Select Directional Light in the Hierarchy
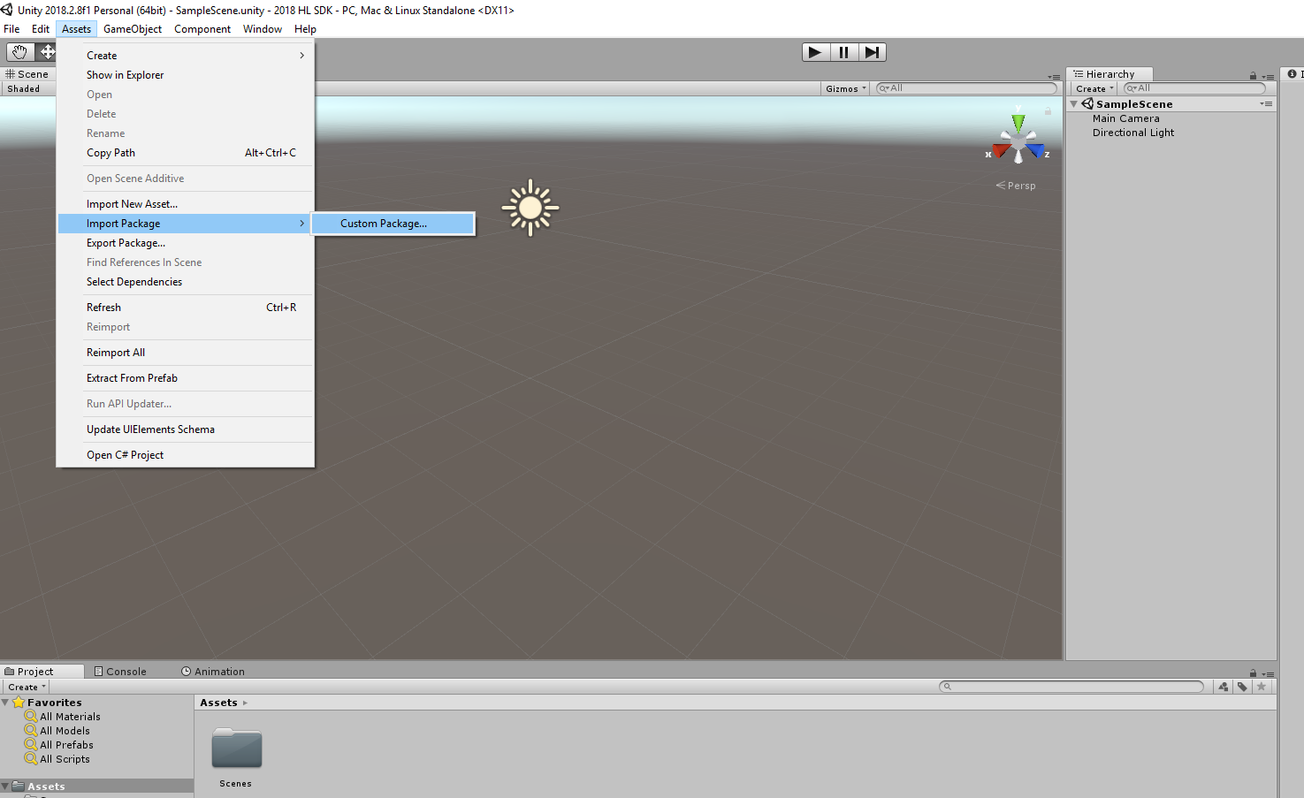Screen dimensions: 1304x798 (x=1133, y=133)
